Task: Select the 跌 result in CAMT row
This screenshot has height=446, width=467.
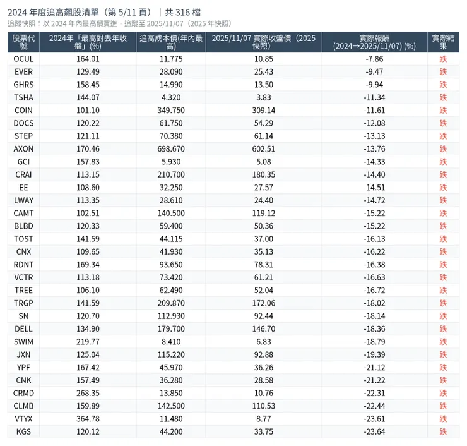Action: click(443, 213)
